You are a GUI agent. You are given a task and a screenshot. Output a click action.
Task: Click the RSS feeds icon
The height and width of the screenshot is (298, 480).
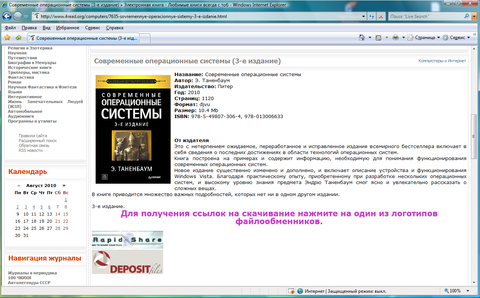pyautogui.click(x=379, y=37)
